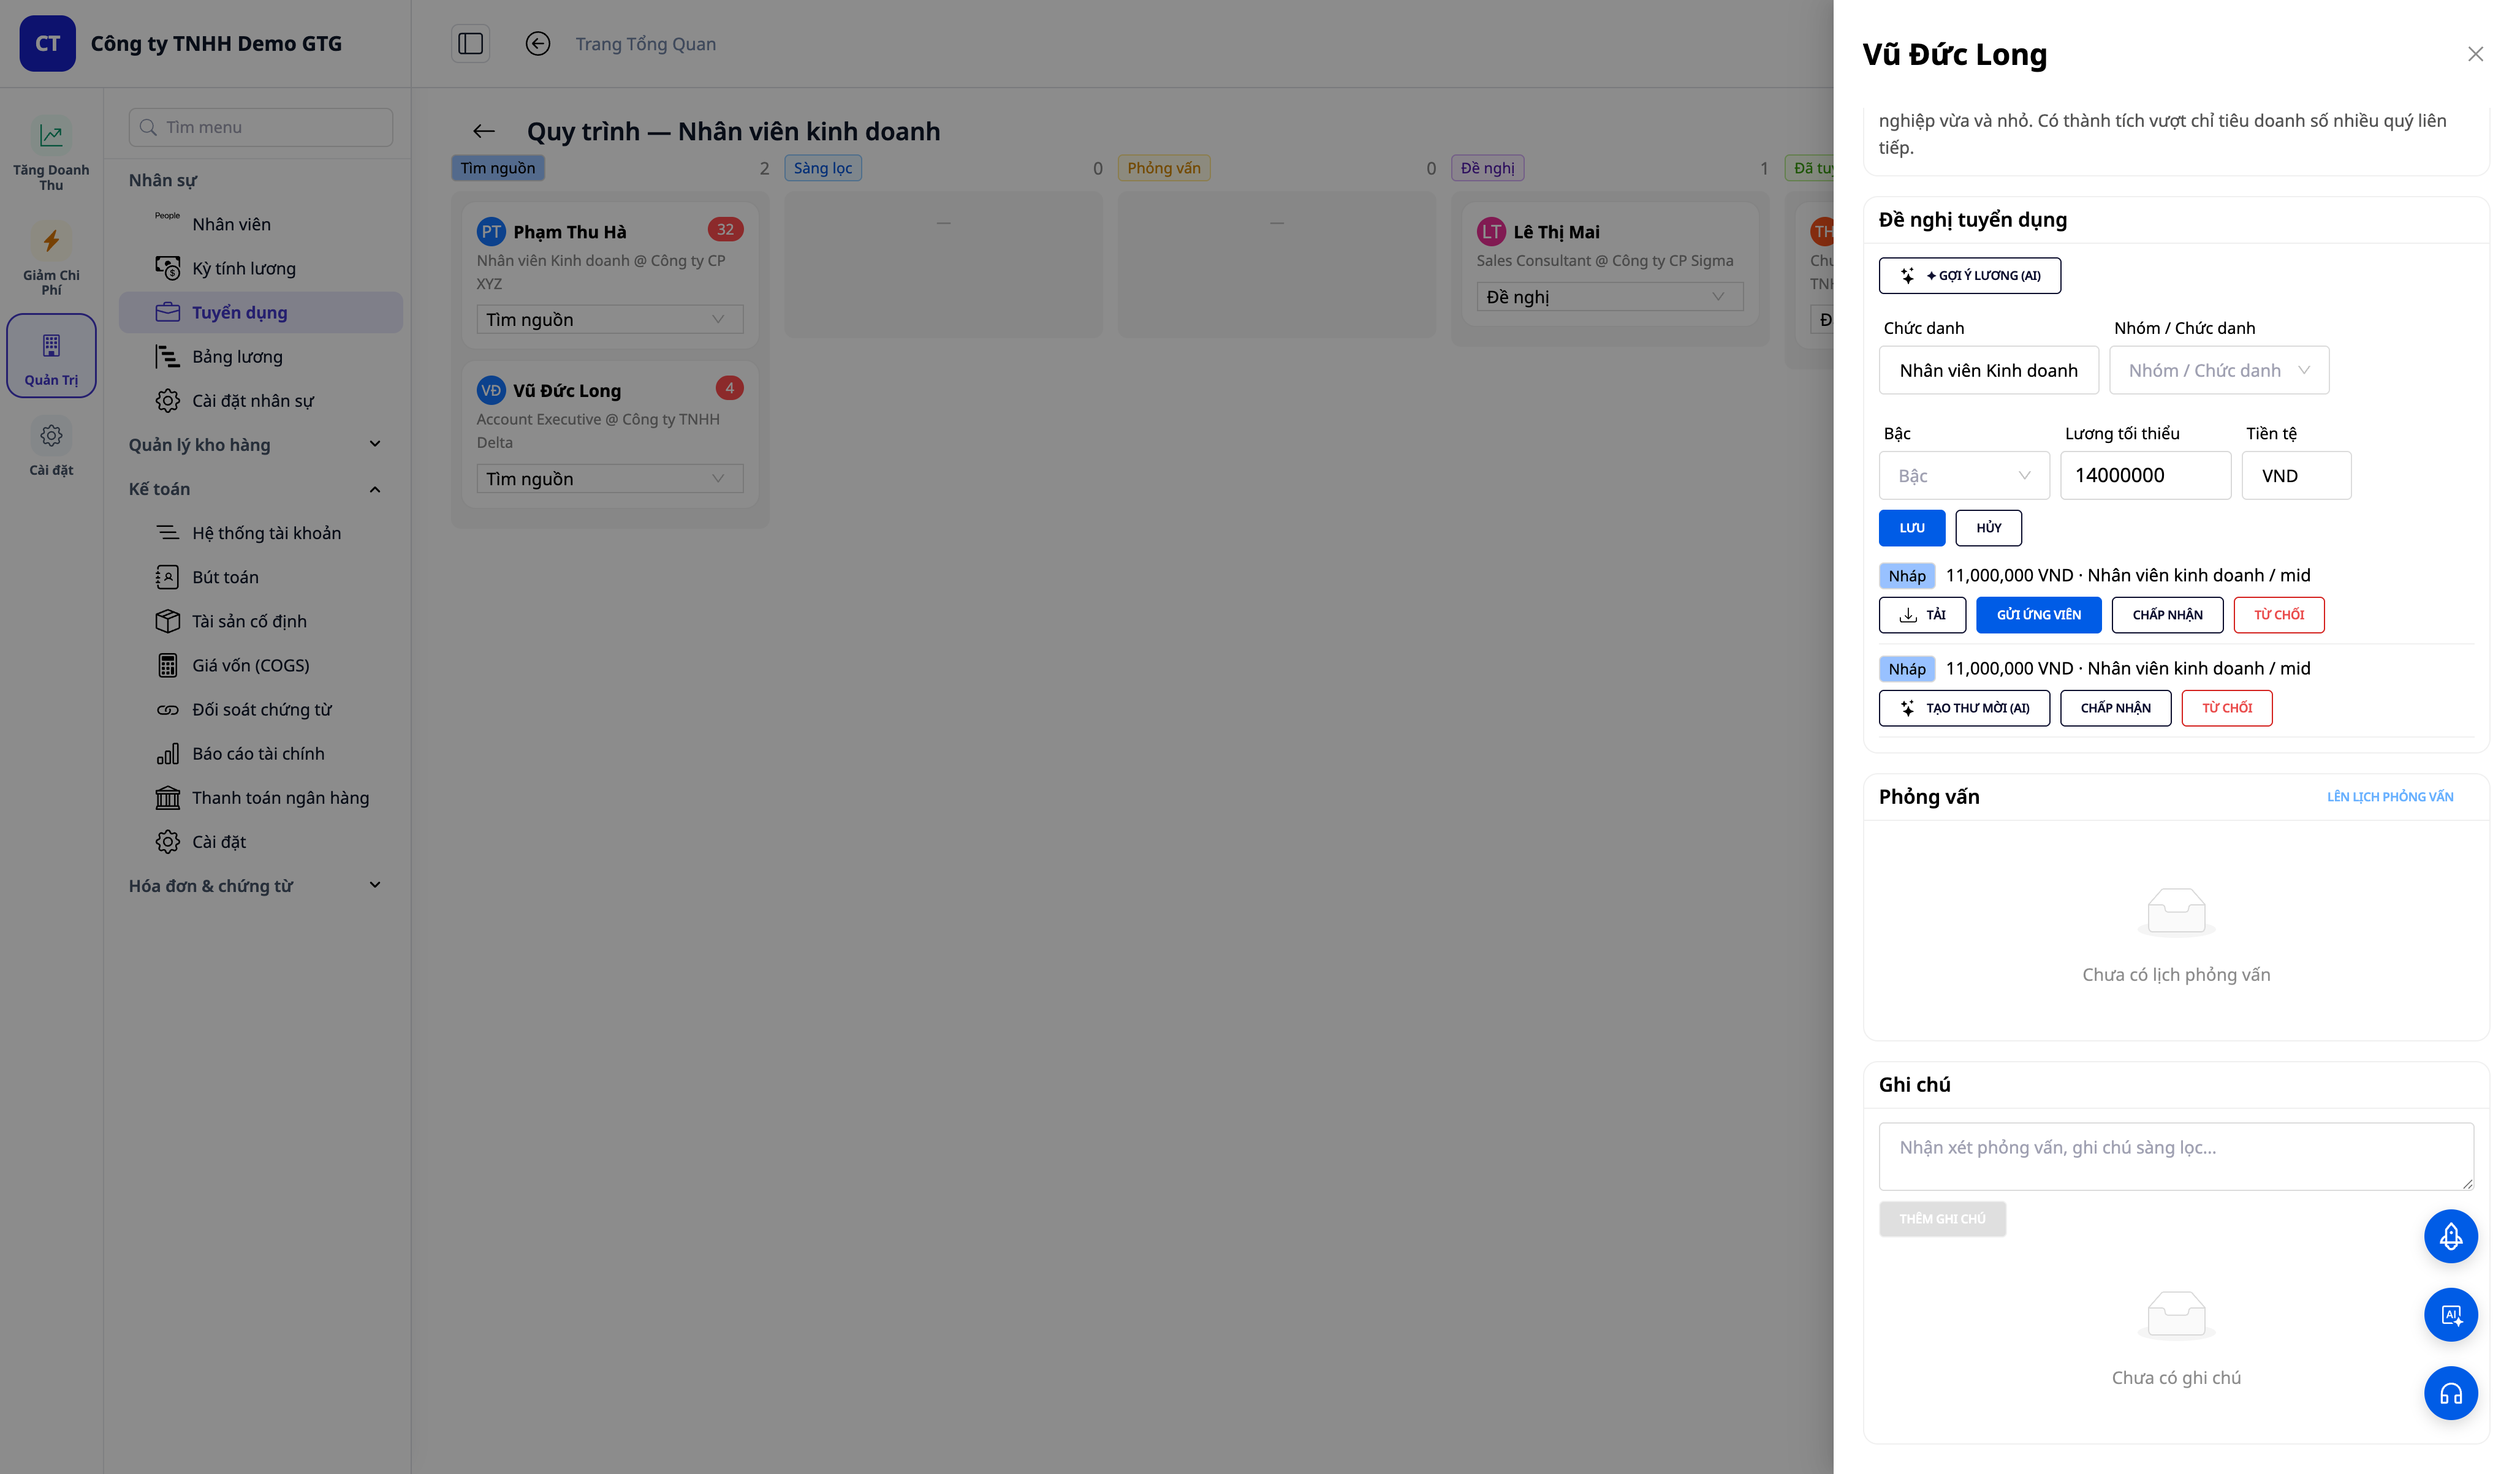Open Bảng lương menu item

(x=261, y=356)
